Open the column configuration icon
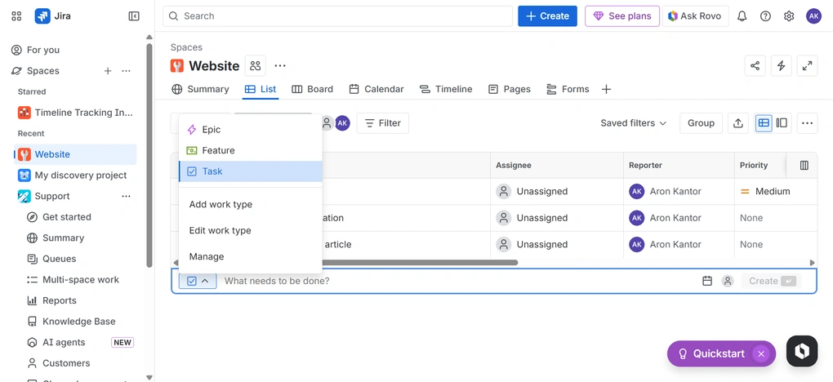The image size is (833, 382). tap(804, 165)
